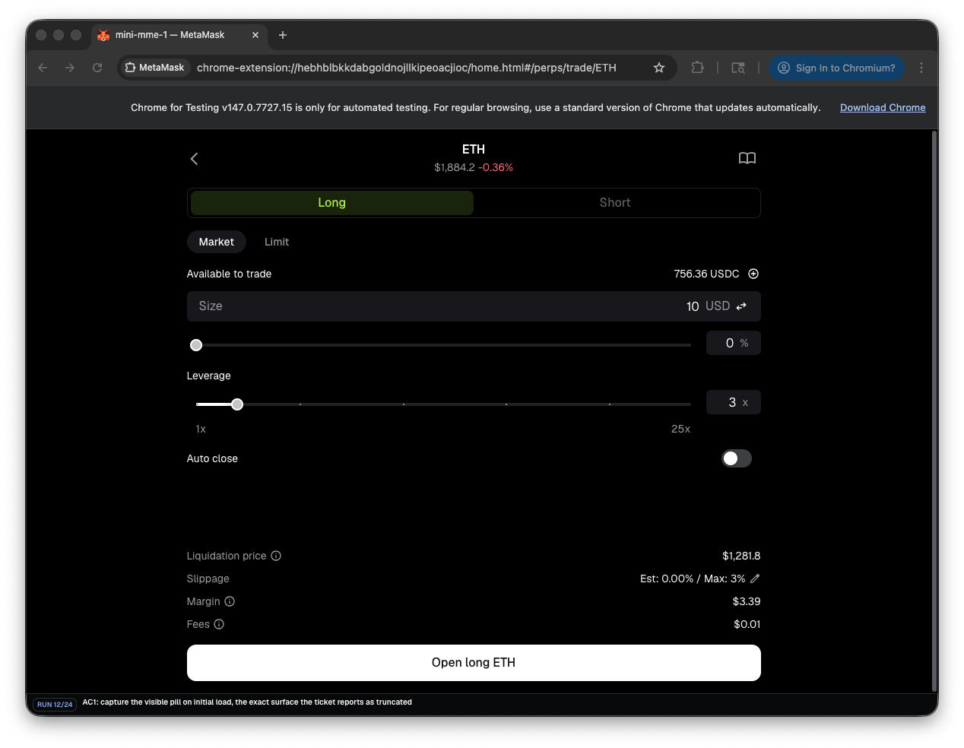Click the size percentage slider handle
The height and width of the screenshot is (748, 964).
[x=196, y=345]
